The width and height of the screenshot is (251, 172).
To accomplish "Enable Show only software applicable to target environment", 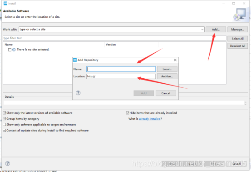I will pyautogui.click(x=5, y=125).
